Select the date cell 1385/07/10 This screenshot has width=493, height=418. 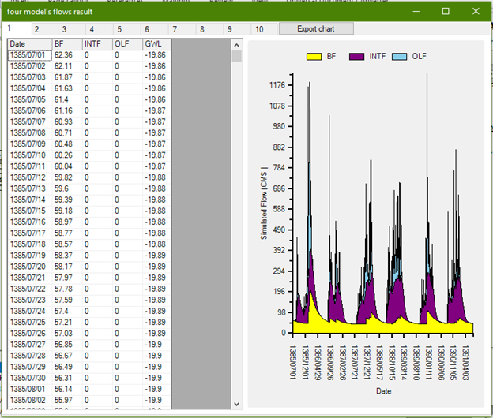[x=29, y=155]
